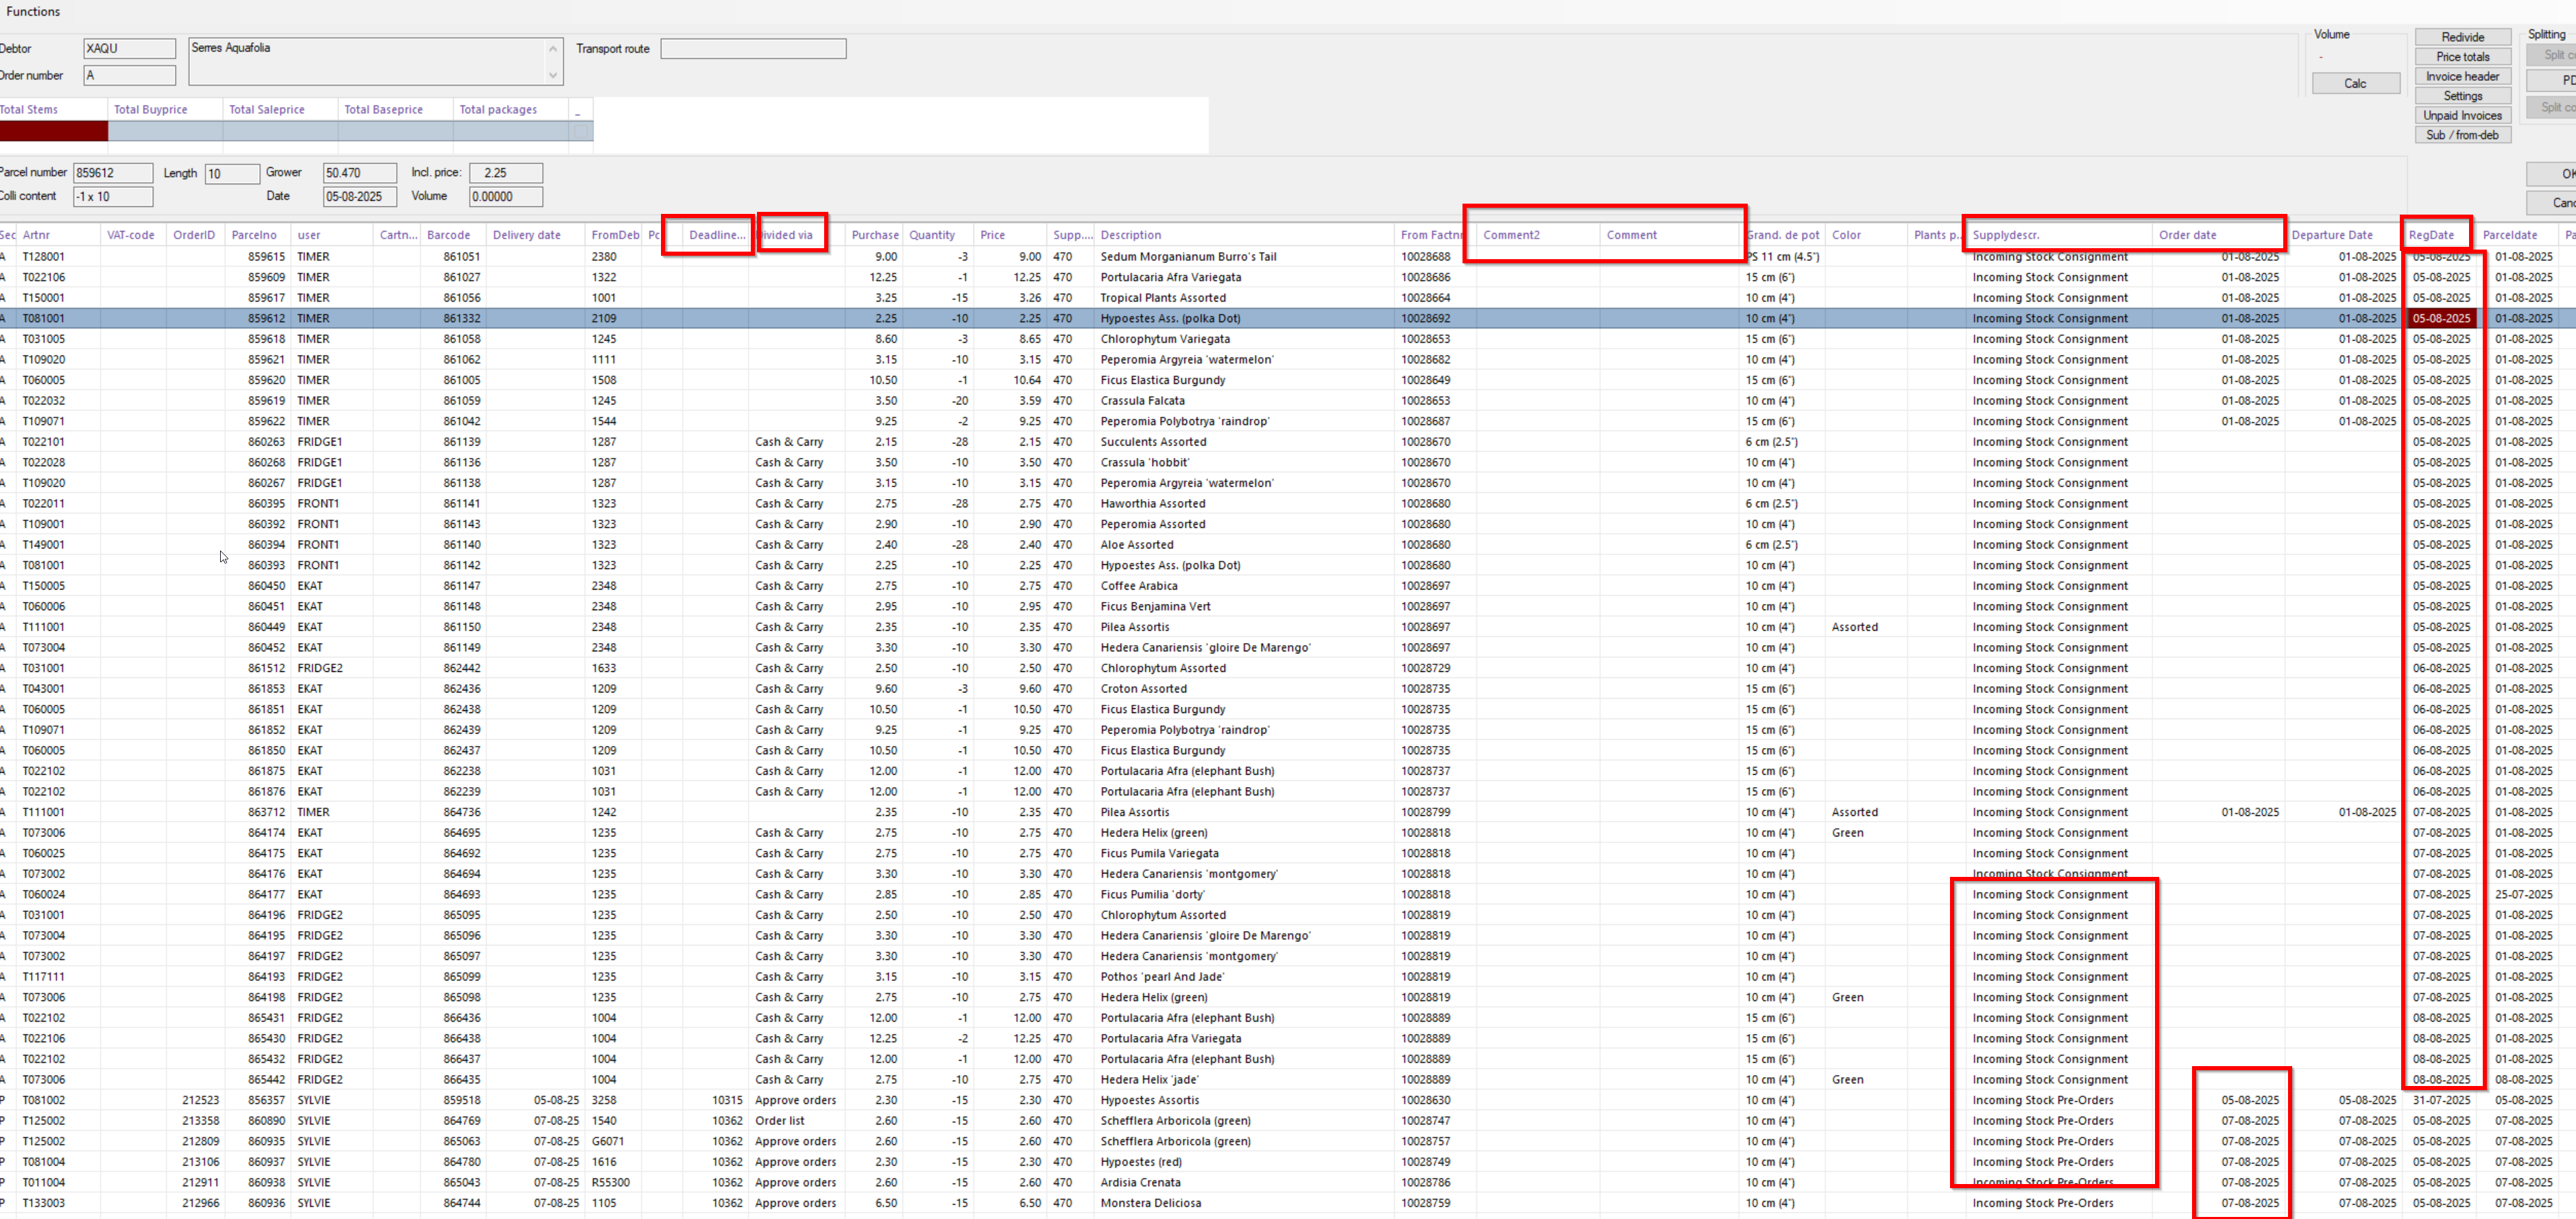
Task: Open the Price totals button
Action: click(2462, 57)
